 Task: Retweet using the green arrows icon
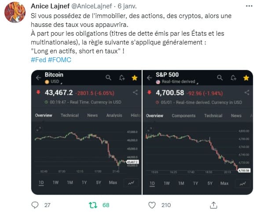[93, 205]
